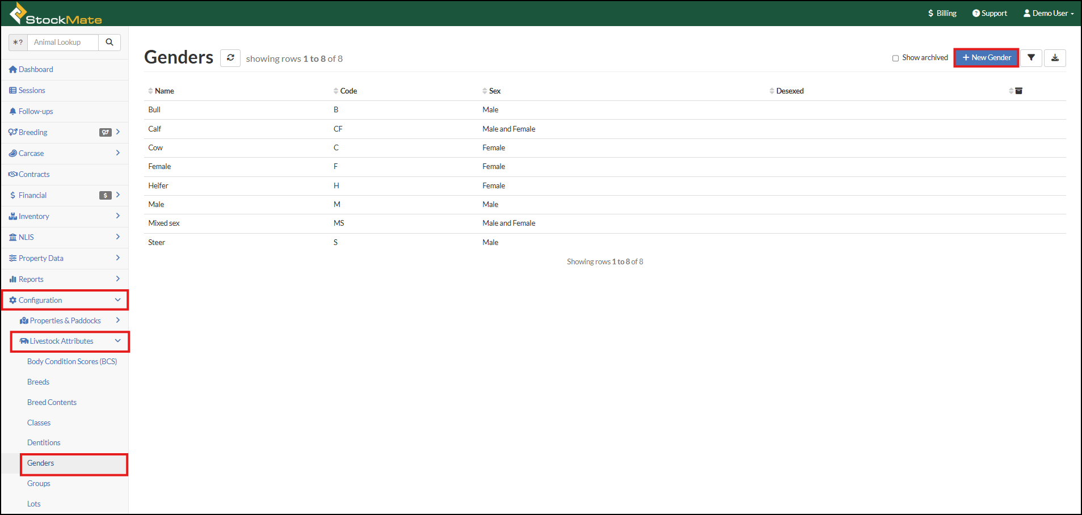The image size is (1082, 515).
Task: Enable the Show archived checkbox
Action: coord(895,58)
